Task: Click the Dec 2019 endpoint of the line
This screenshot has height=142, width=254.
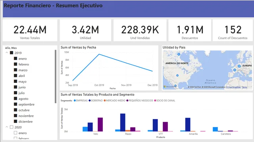Action: pos(152,71)
